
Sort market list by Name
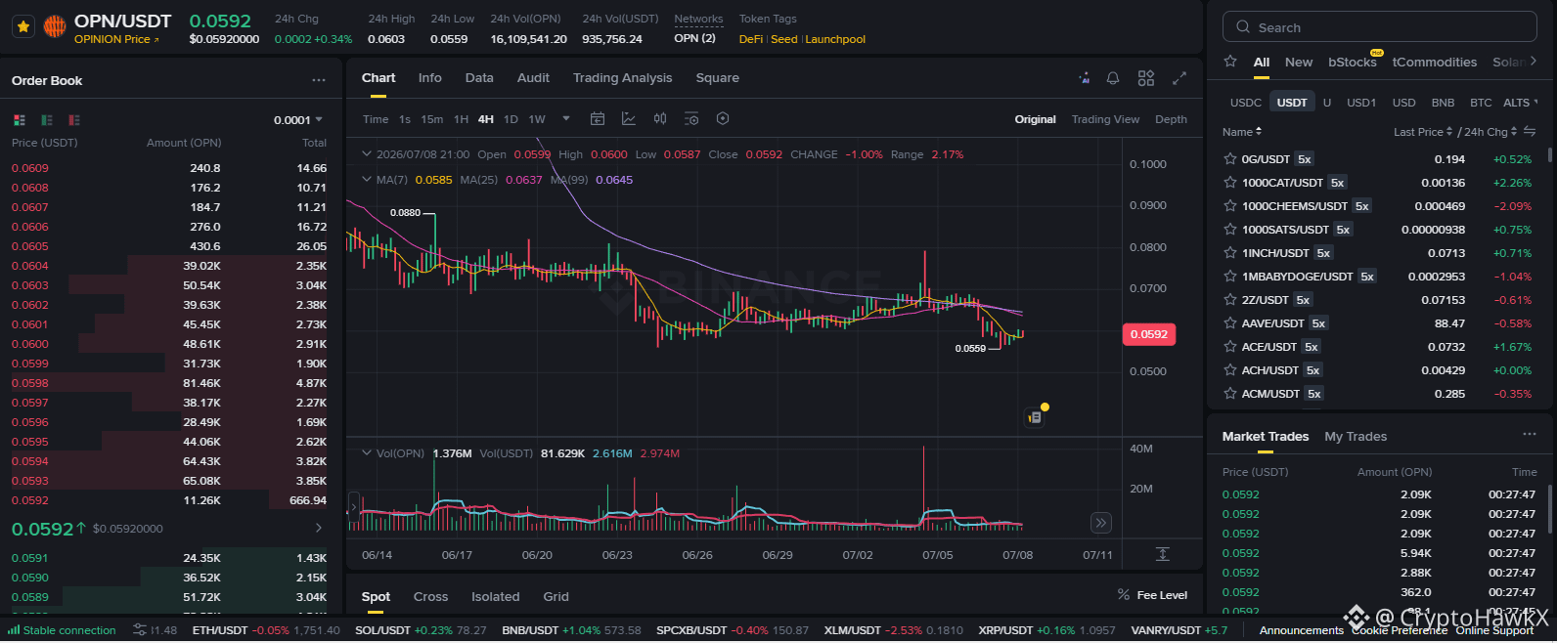[x=1242, y=132]
